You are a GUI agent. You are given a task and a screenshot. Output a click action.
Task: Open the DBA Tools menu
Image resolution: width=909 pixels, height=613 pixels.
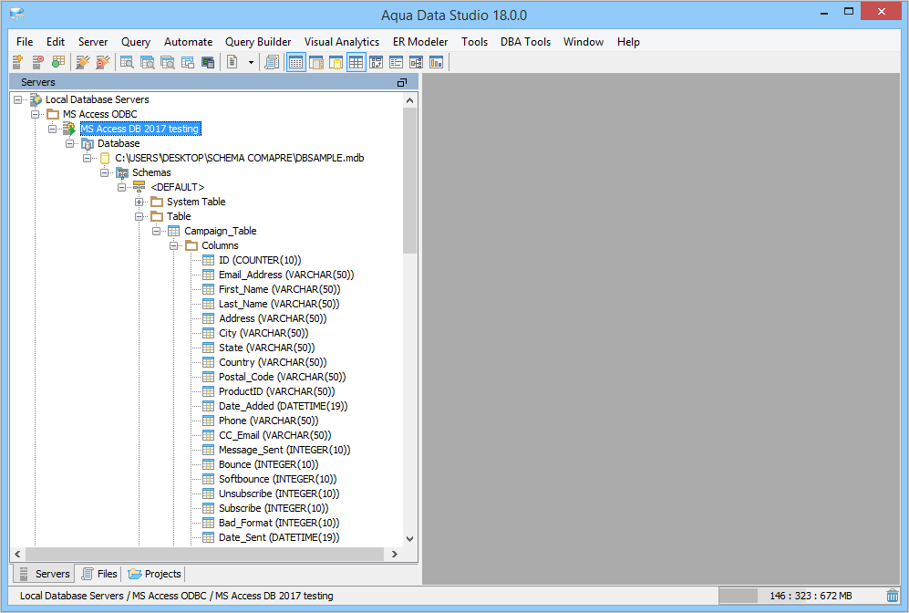click(525, 42)
